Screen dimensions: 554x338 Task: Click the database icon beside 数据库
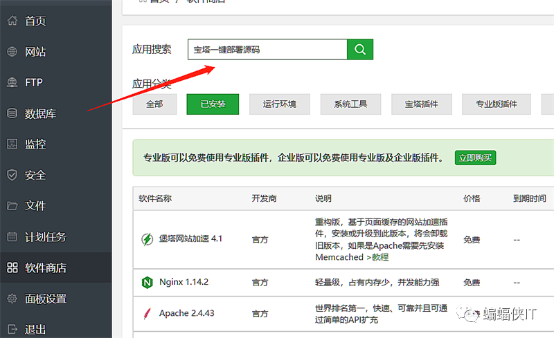[x=12, y=113]
